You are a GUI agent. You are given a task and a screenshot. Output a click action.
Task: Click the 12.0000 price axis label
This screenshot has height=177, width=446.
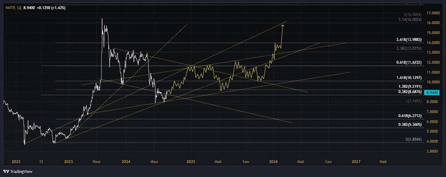coord(433,62)
